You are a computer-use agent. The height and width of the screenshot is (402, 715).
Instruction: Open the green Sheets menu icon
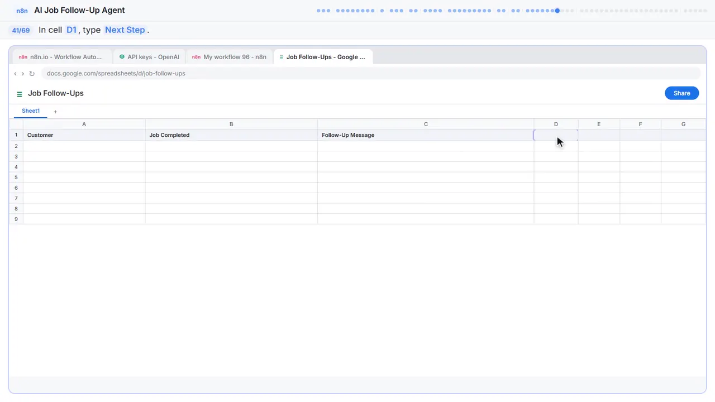click(x=20, y=94)
